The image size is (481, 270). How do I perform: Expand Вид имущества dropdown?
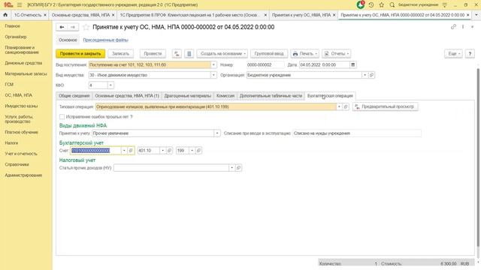click(213, 75)
